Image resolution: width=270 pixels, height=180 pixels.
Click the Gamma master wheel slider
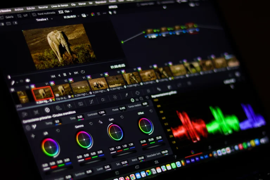pos(92,162)
